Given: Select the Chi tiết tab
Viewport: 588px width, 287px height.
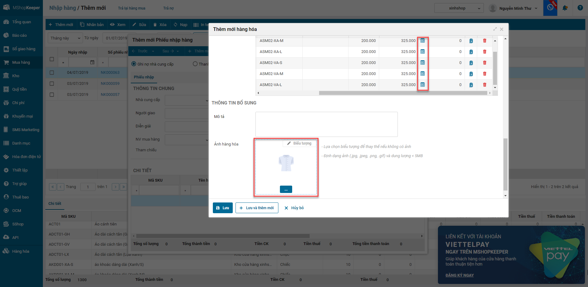Looking at the screenshot, I should pyautogui.click(x=55, y=204).
